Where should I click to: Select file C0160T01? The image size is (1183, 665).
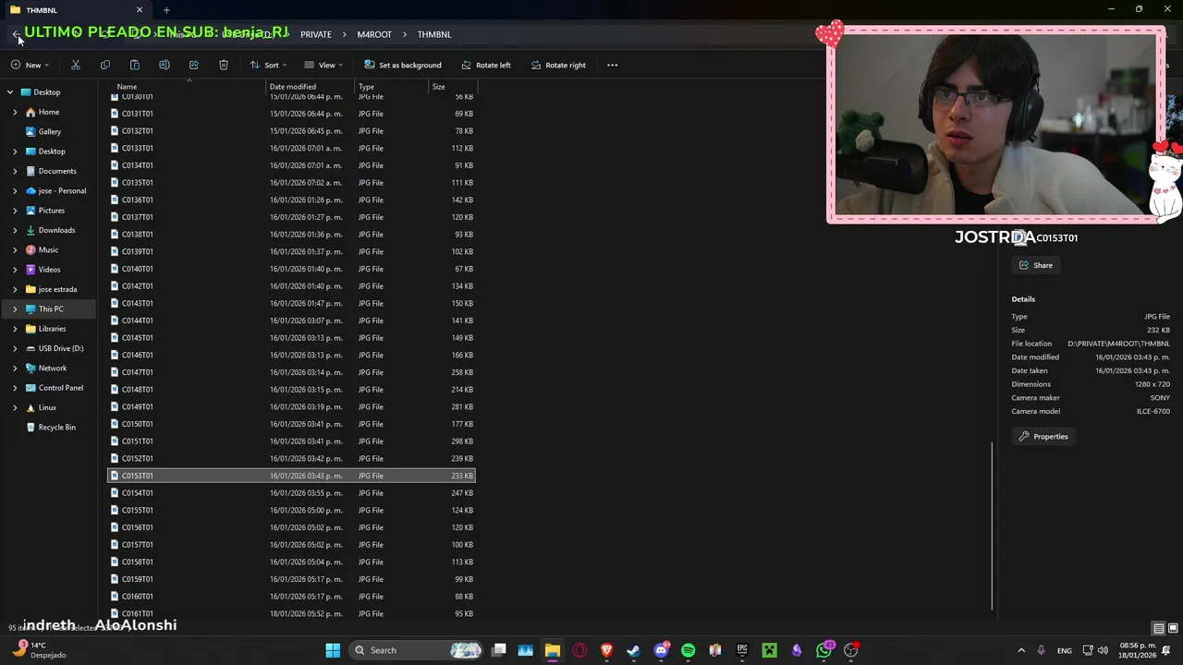(x=291, y=597)
